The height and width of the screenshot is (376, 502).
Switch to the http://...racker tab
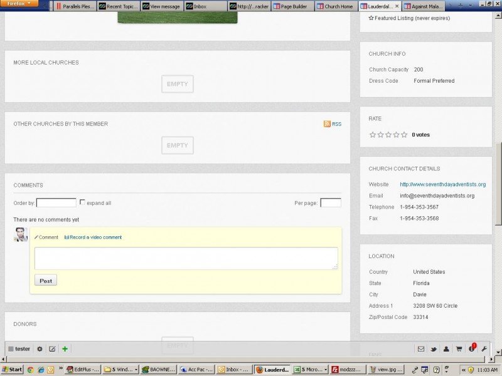click(x=248, y=6)
